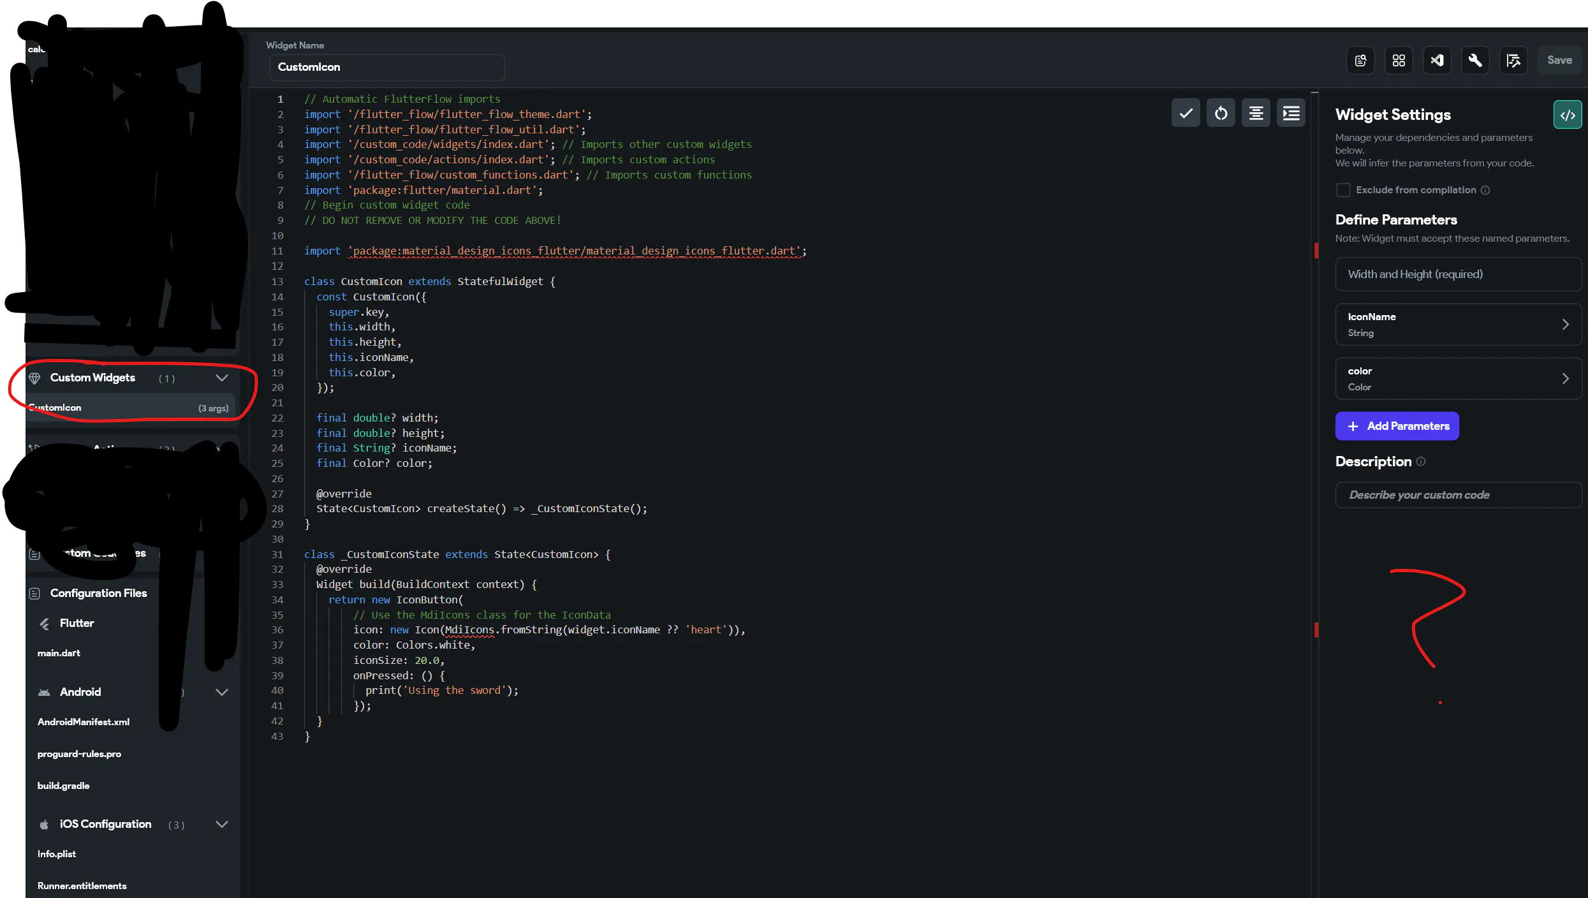Collapse the iOS Configuration section

[x=221, y=824]
